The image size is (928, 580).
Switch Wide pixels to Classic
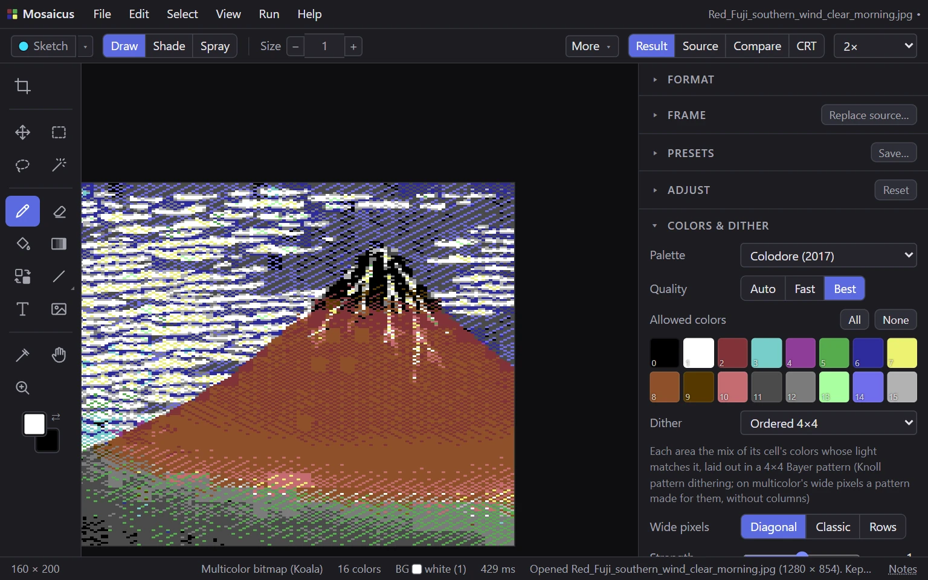point(833,527)
